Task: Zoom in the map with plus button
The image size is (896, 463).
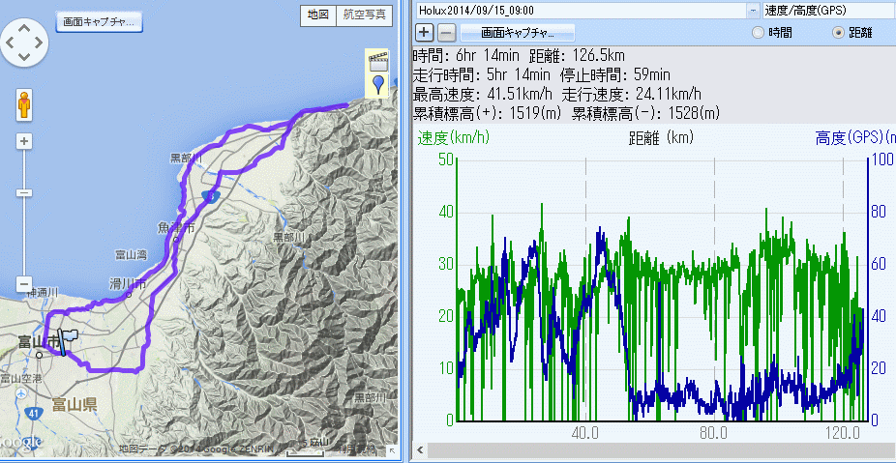Action: tap(24, 141)
